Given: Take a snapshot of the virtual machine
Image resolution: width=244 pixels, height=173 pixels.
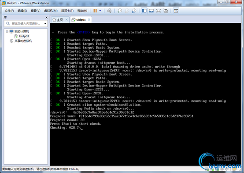Looking at the screenshot, I should (120, 11).
